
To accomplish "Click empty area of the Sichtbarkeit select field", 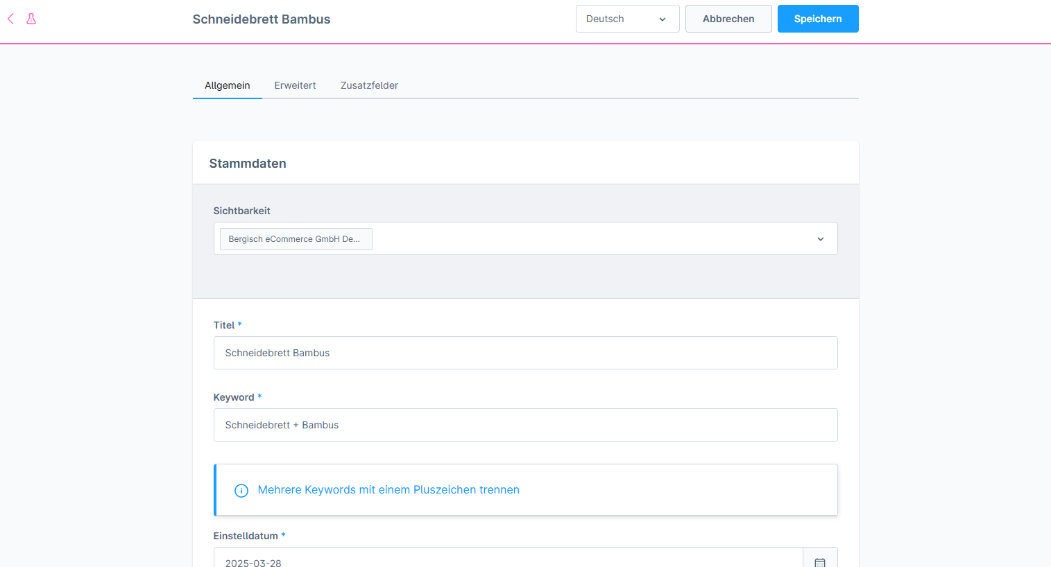I will pyautogui.click(x=590, y=239).
